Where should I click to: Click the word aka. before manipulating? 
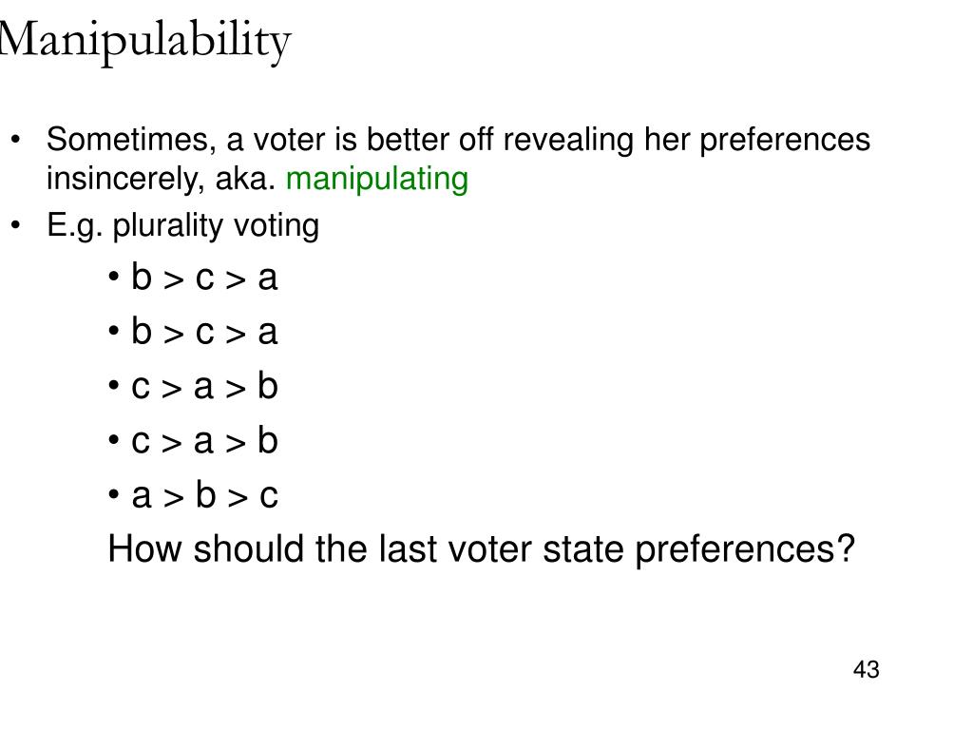coord(245,178)
